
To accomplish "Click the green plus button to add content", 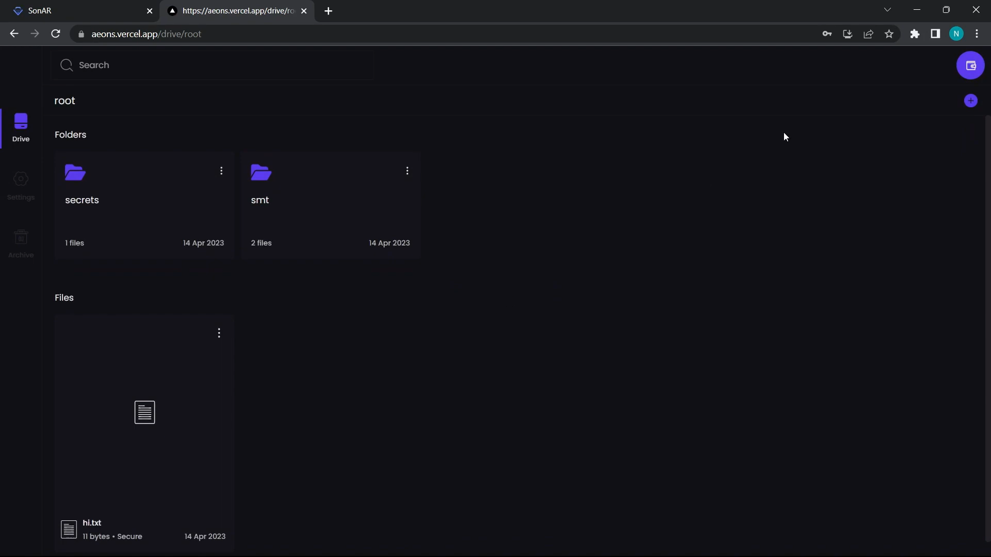I will (x=971, y=100).
